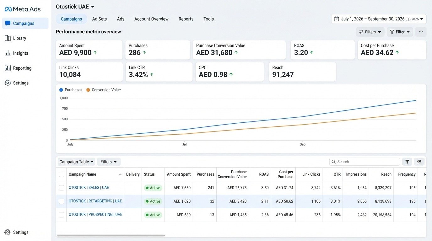This screenshot has height=241, width=432.
Task: Open OTOSTICK | SALES | UAE campaign
Action: [x=89, y=187]
